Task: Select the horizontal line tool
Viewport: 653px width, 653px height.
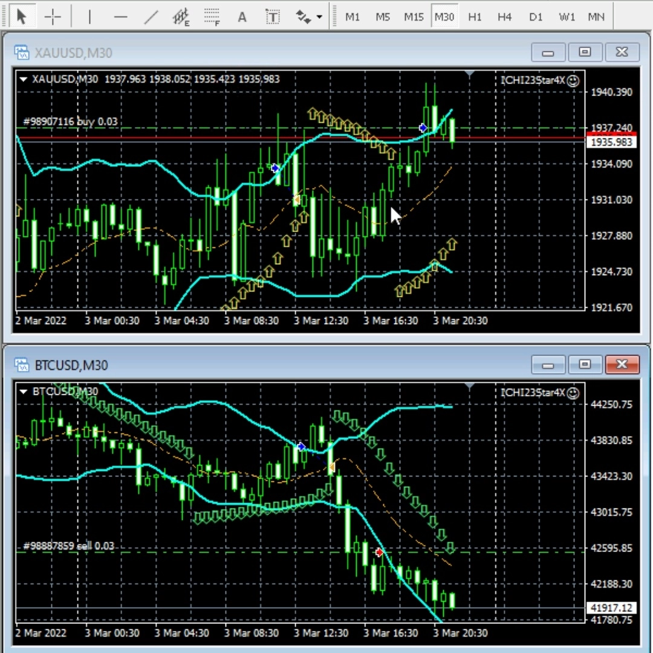Action: [120, 17]
